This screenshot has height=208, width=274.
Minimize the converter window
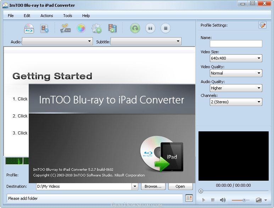243,4
